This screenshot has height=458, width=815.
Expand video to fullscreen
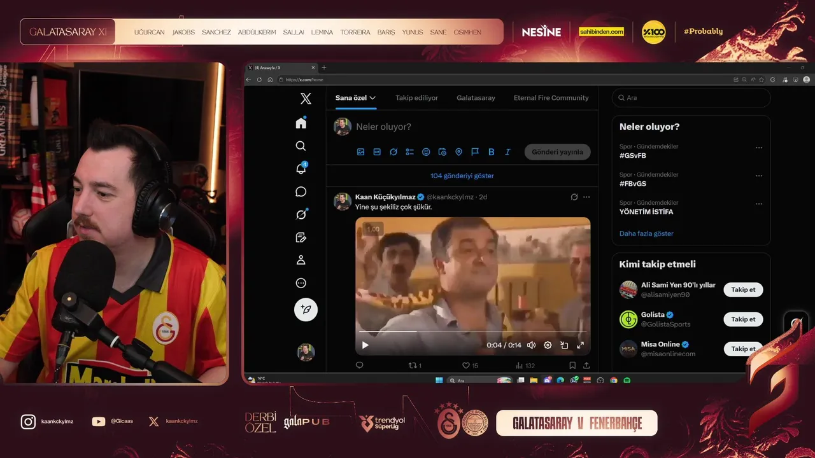[580, 345]
